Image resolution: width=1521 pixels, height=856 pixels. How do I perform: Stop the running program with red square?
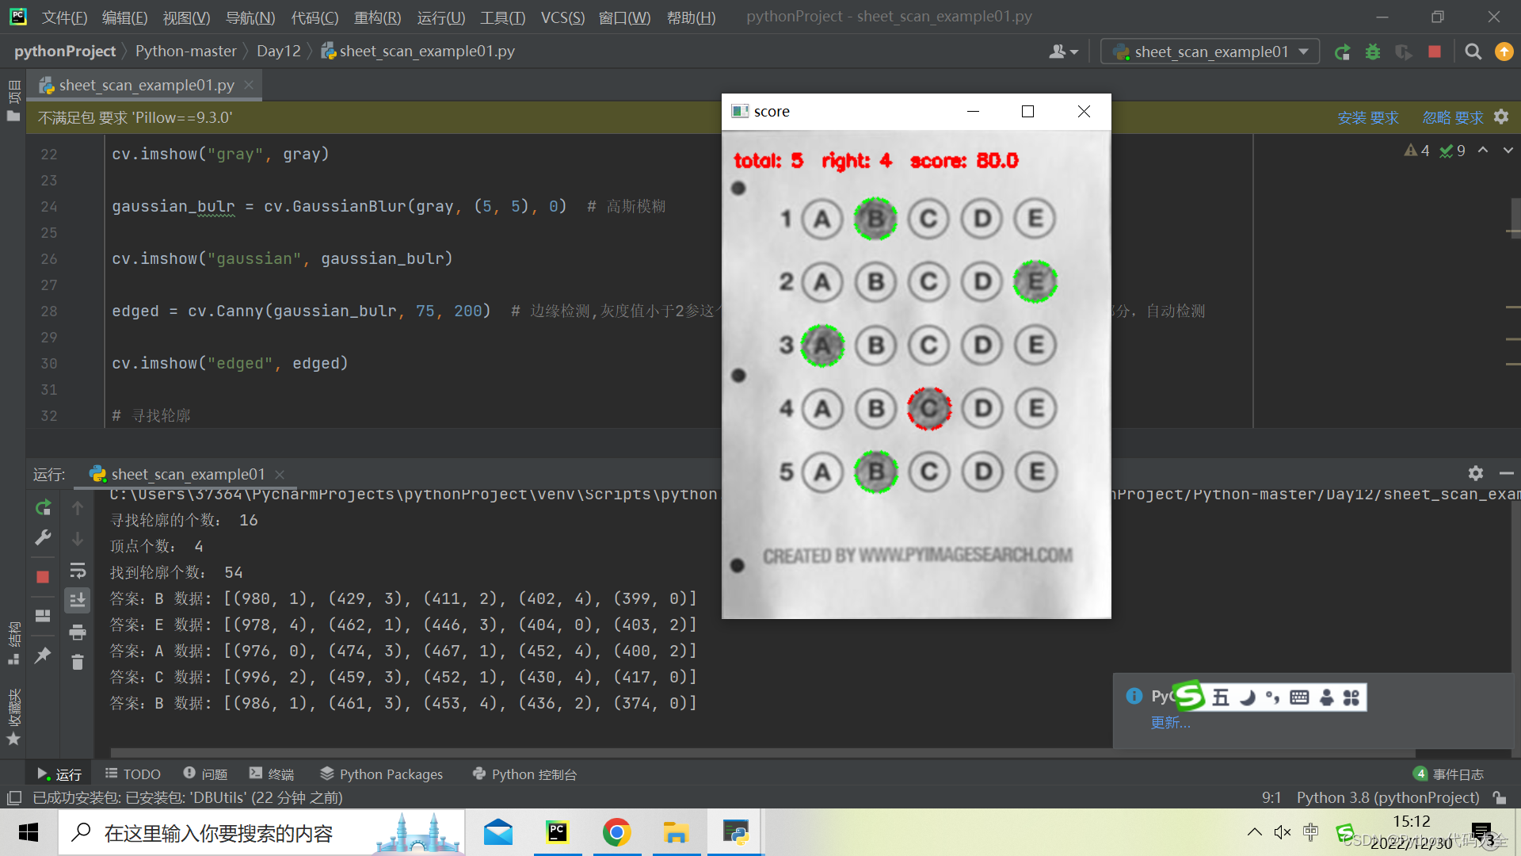pyautogui.click(x=1435, y=52)
